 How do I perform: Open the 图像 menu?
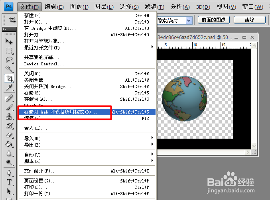(x=79, y=7)
